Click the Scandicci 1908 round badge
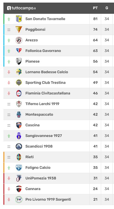 [19, 146]
